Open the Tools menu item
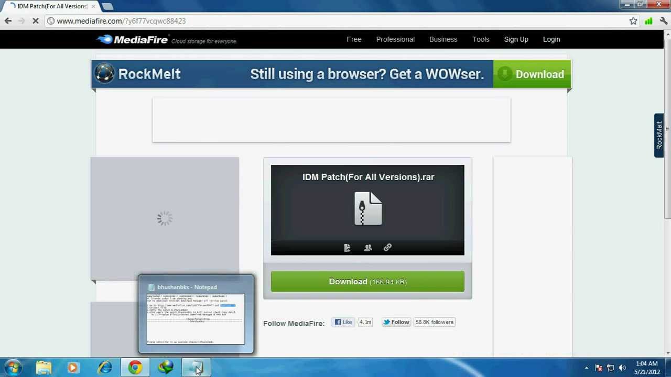Screen dimensions: 671x377 481,39
